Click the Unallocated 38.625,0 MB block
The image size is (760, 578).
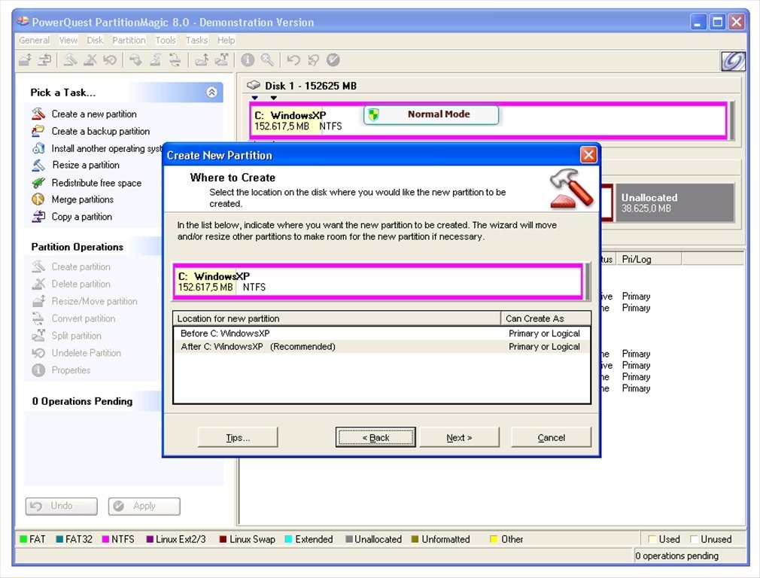(x=675, y=203)
